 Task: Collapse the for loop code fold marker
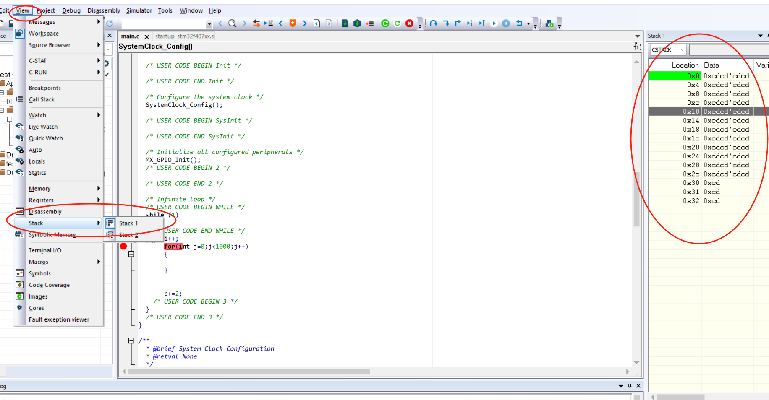131,254
